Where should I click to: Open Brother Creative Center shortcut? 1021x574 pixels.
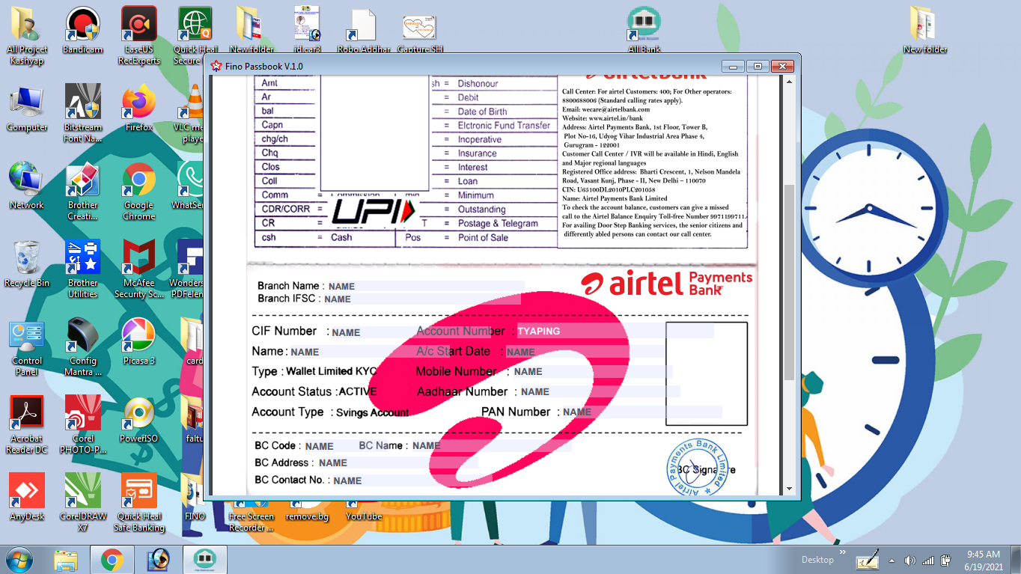tap(83, 191)
